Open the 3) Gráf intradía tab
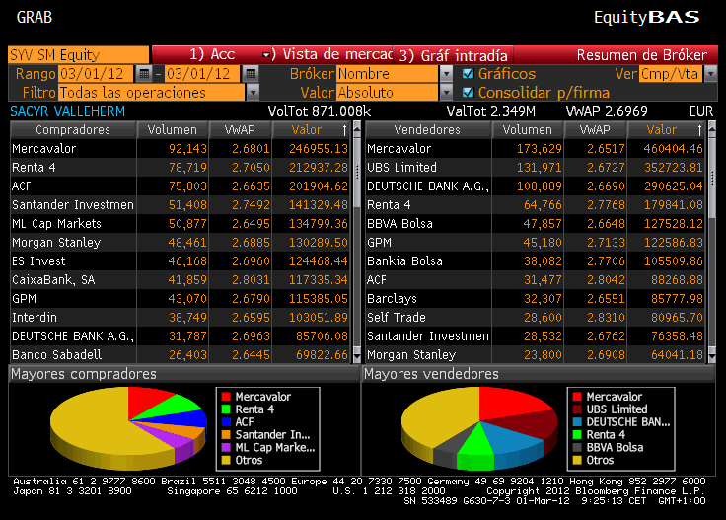The width and height of the screenshot is (726, 520). pos(454,55)
